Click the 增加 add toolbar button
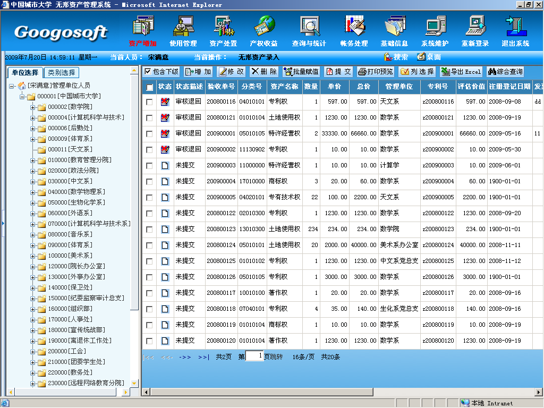 198,72
